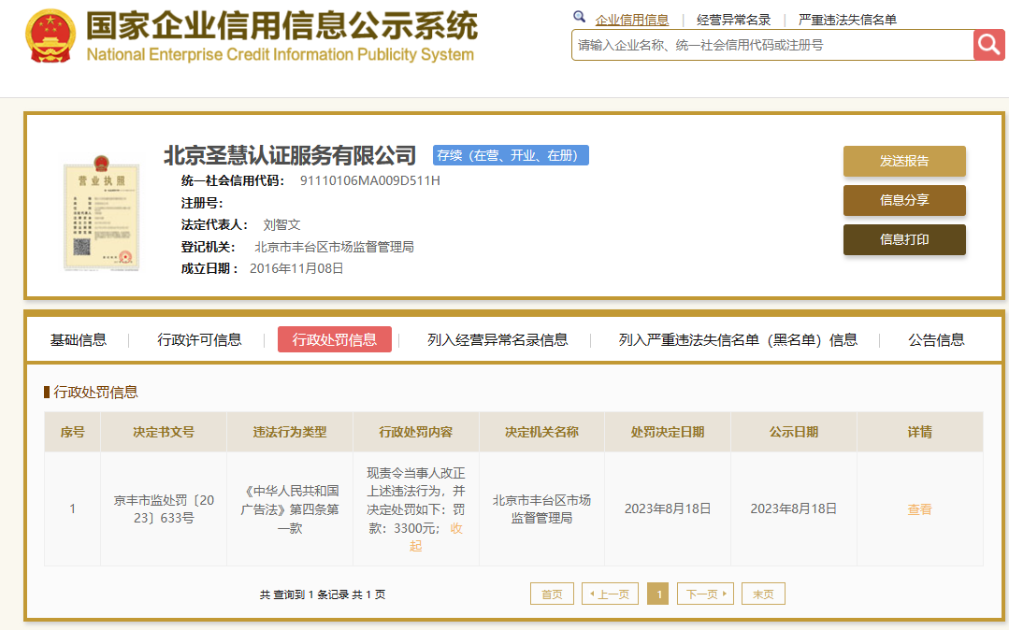Click the red magnifier search icon
Image resolution: width=1009 pixels, height=630 pixels.
tap(988, 44)
